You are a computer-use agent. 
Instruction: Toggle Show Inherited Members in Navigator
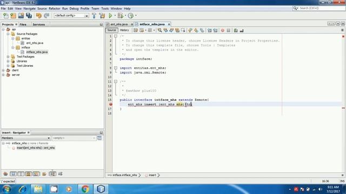5,174
